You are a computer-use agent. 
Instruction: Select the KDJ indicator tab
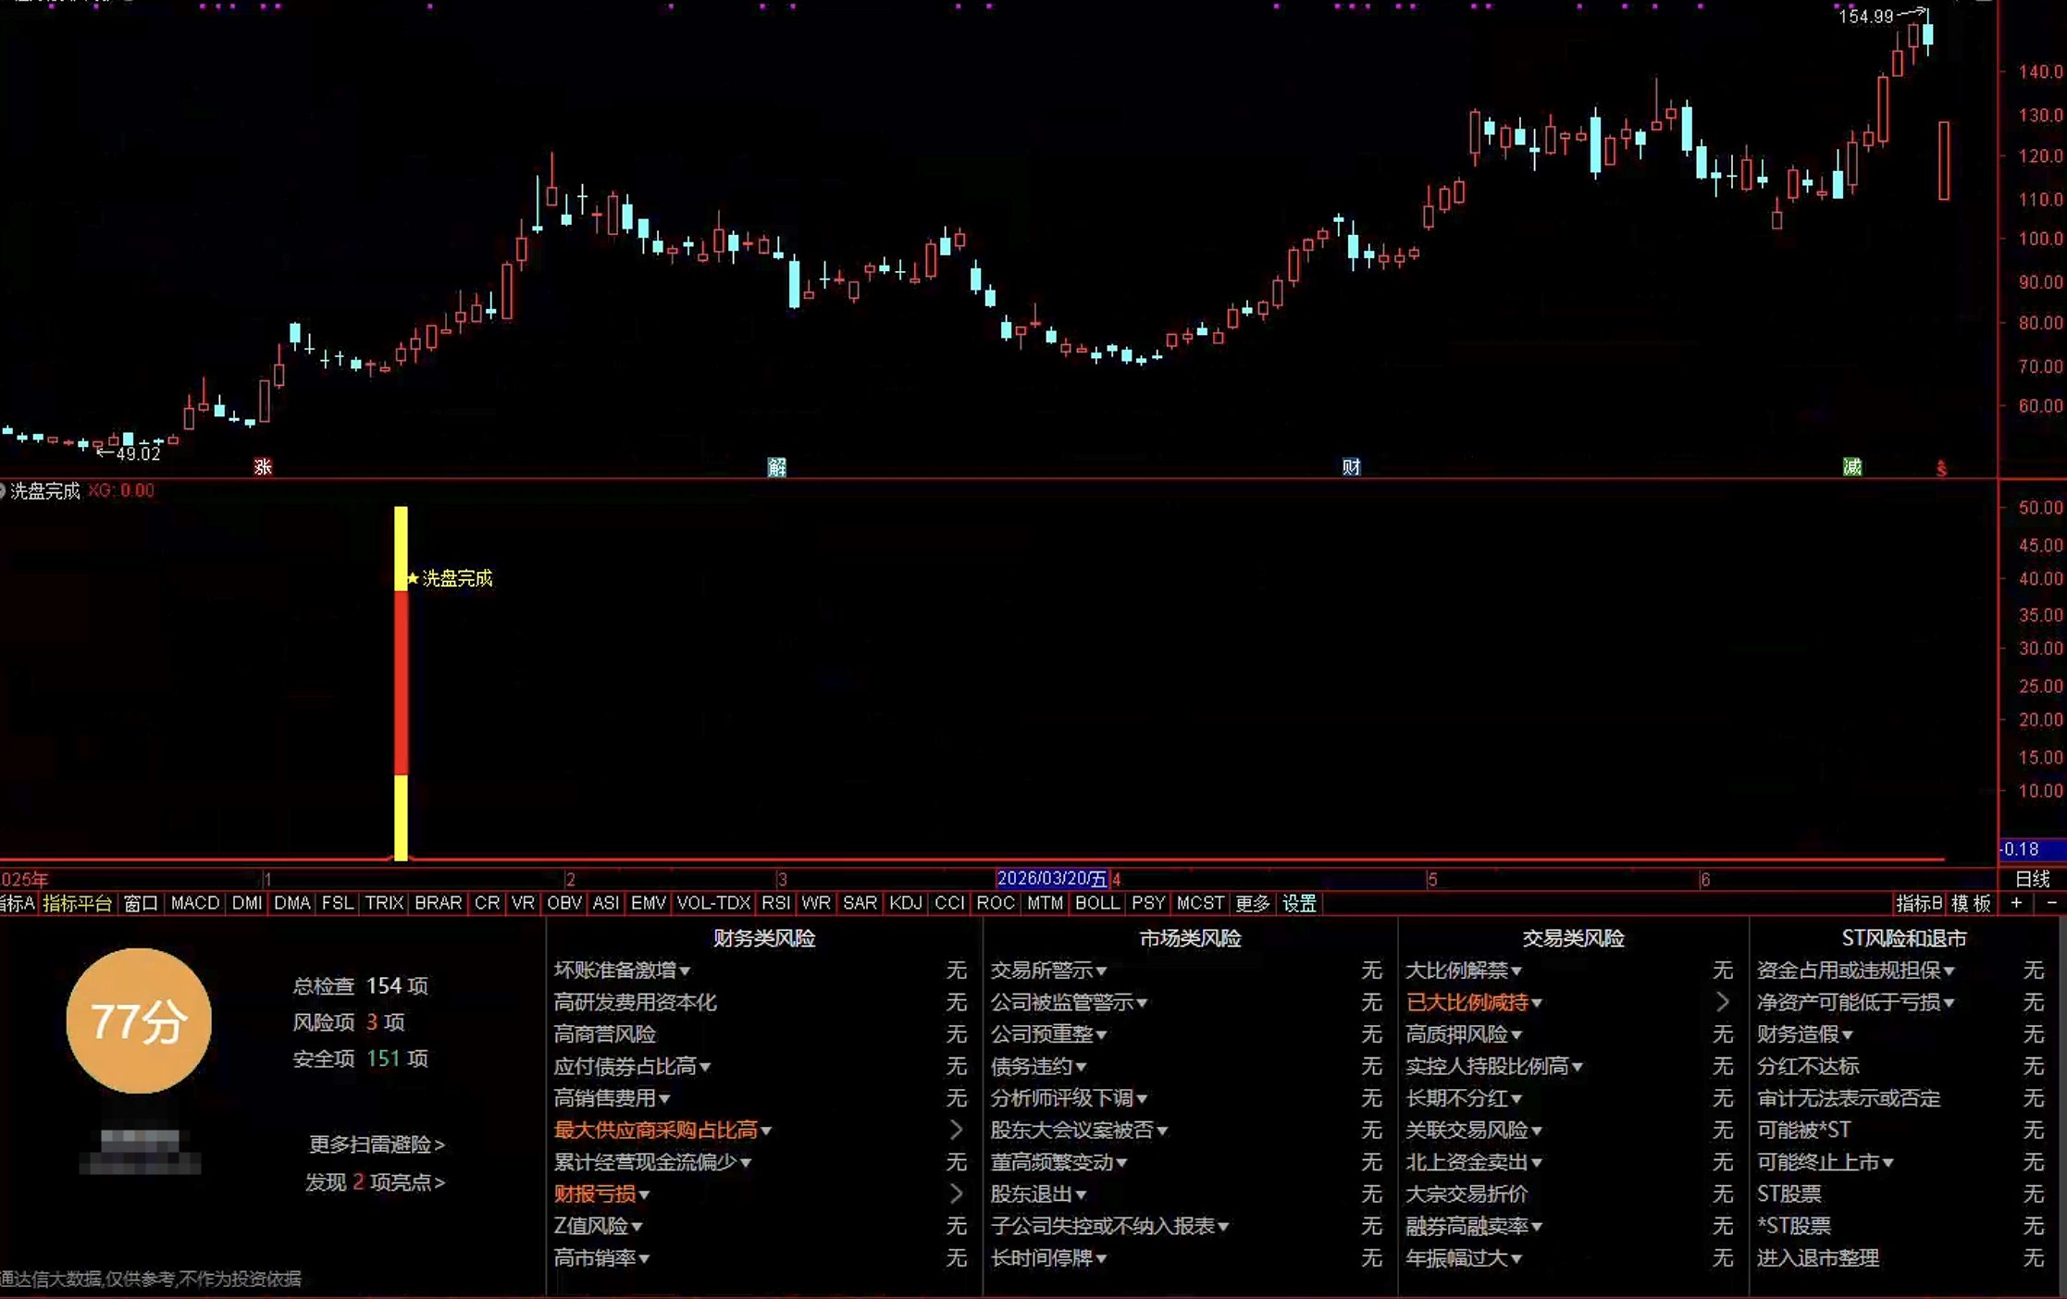[x=905, y=903]
